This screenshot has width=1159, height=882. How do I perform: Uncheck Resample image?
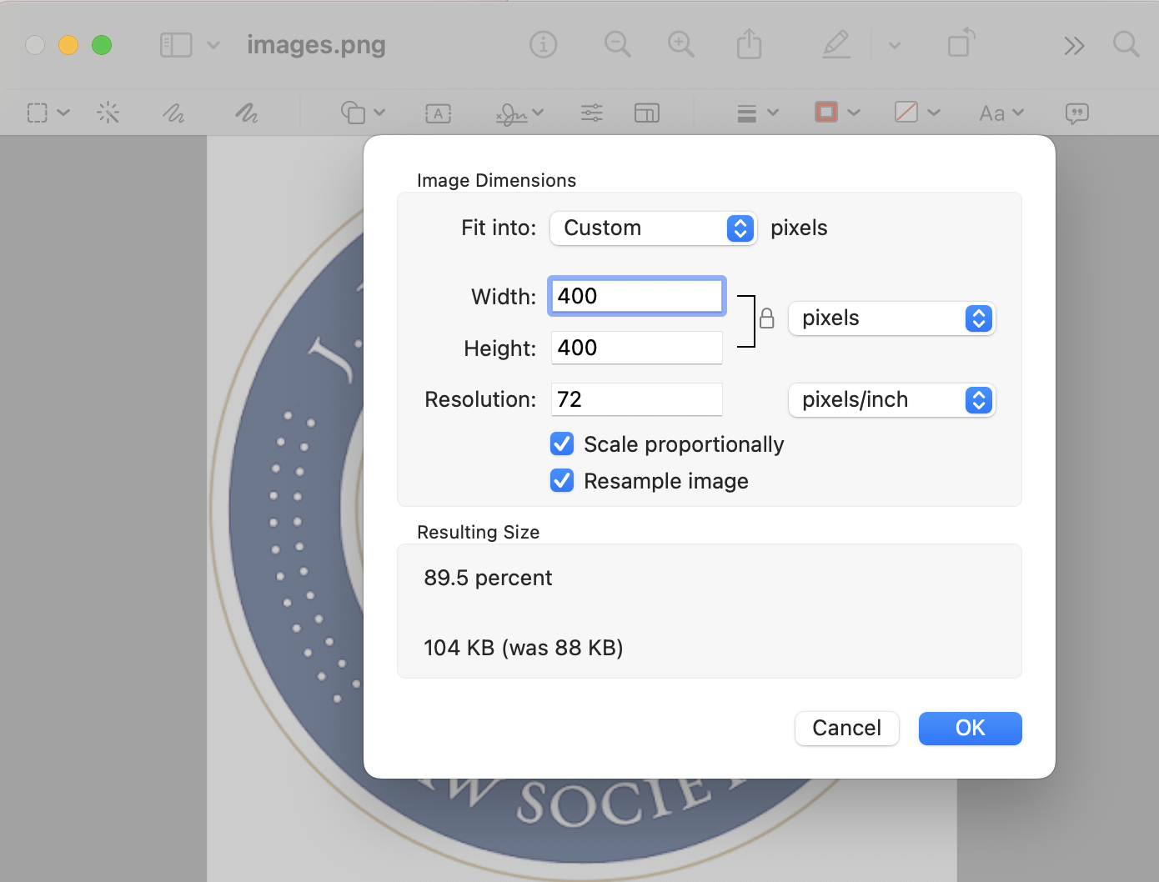(562, 480)
